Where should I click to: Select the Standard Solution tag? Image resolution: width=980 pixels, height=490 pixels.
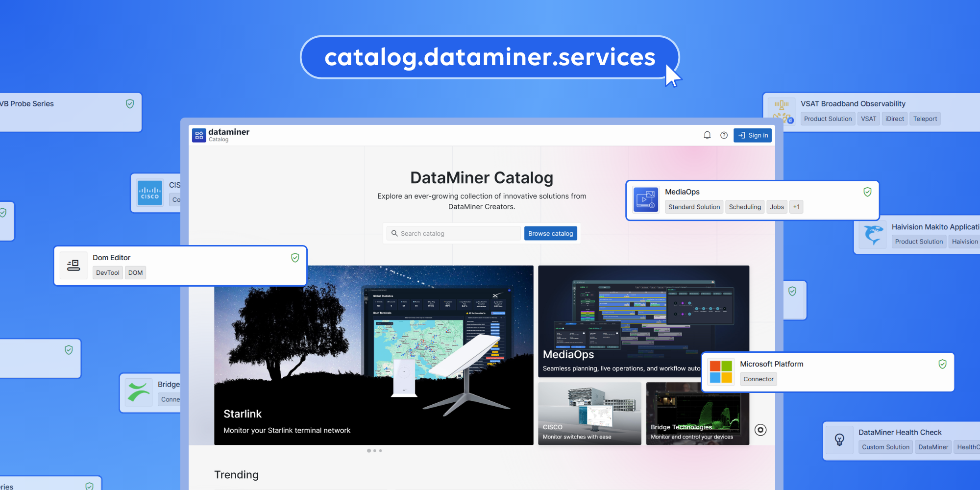(694, 207)
